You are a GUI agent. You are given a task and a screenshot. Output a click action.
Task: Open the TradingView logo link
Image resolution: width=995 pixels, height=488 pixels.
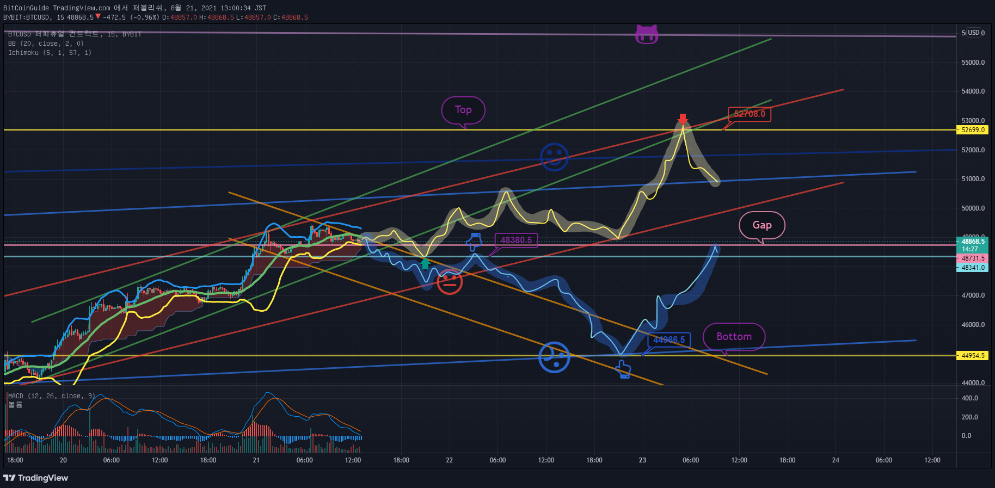(x=36, y=478)
